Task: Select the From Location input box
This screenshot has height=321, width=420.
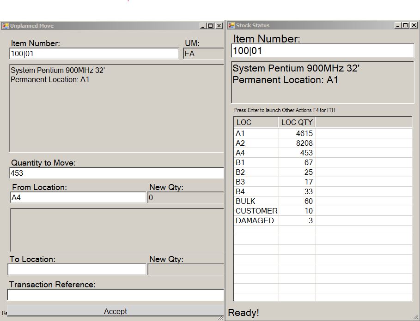Action: [78, 198]
